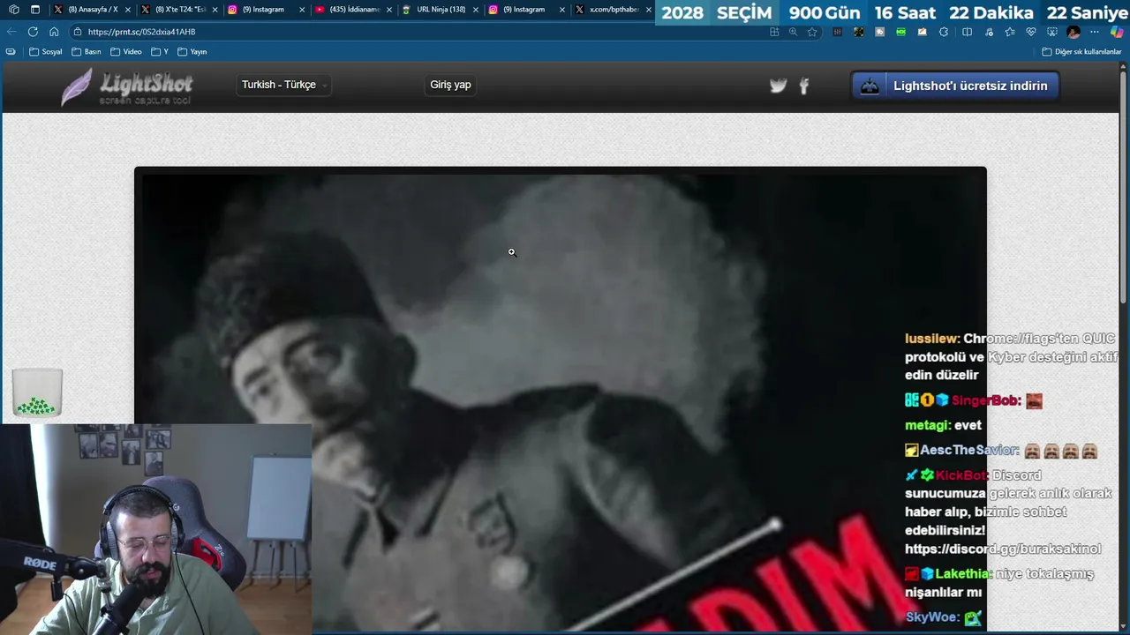Click Lightshot'ı ücretsiz indirin button
This screenshot has height=635, width=1130.
[955, 86]
